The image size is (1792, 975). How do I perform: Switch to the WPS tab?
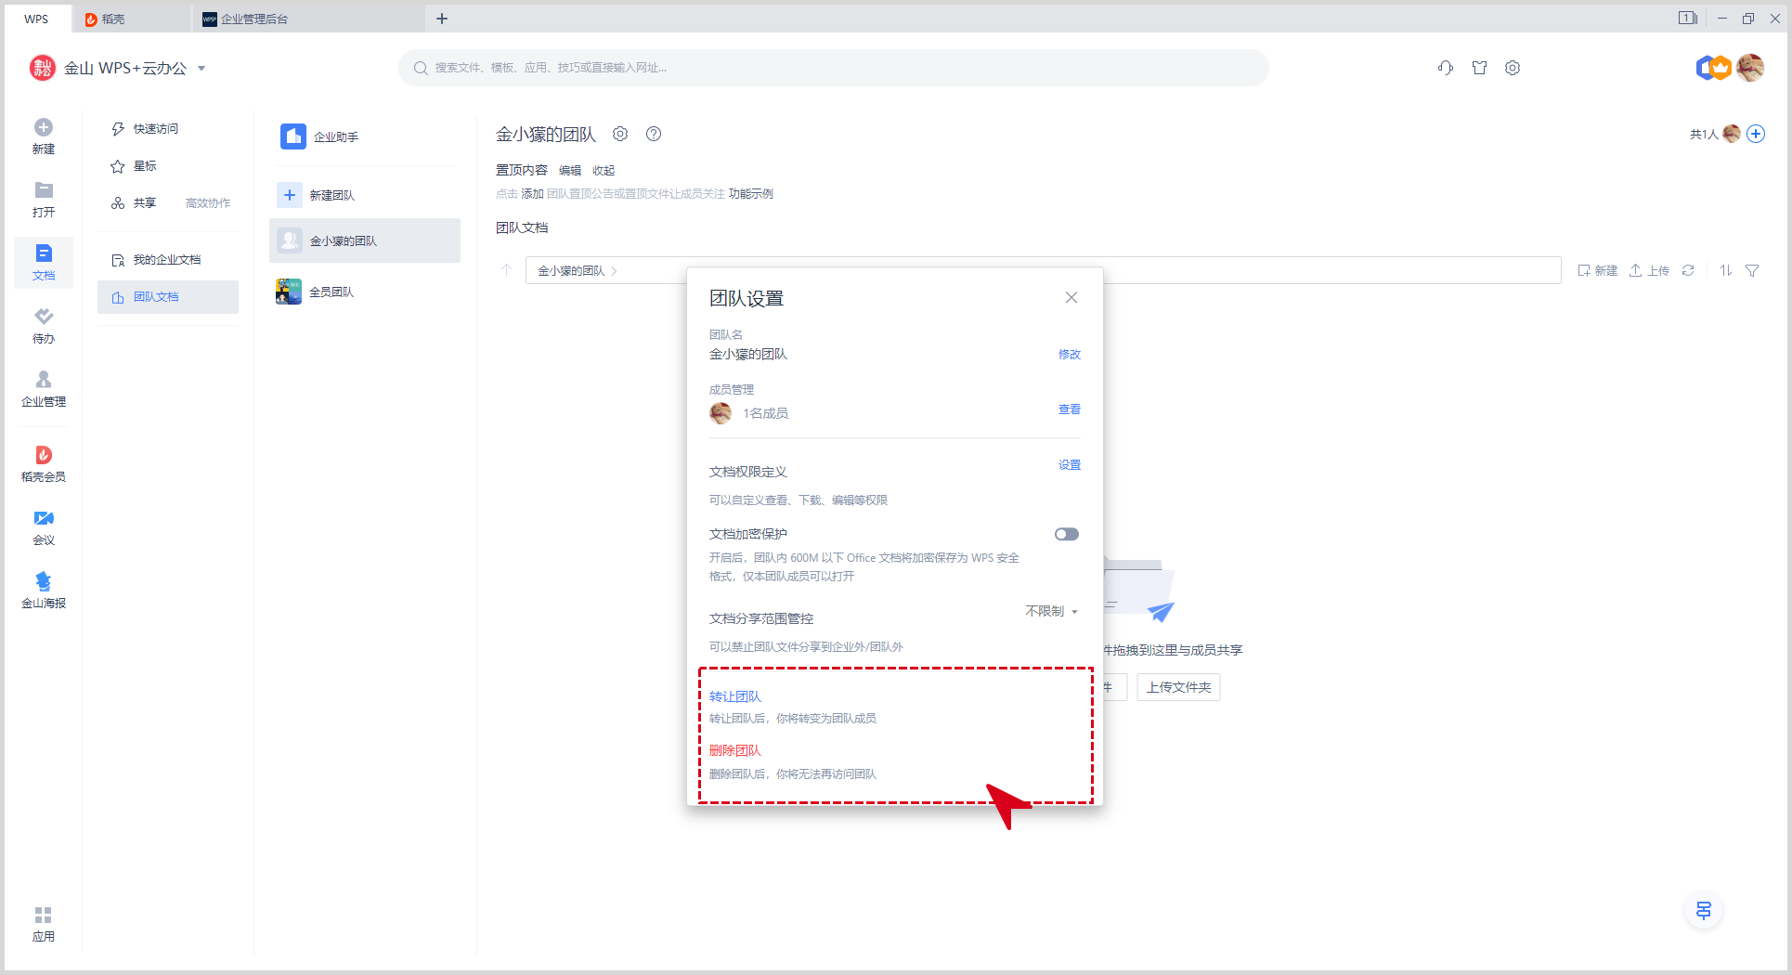tap(36, 19)
